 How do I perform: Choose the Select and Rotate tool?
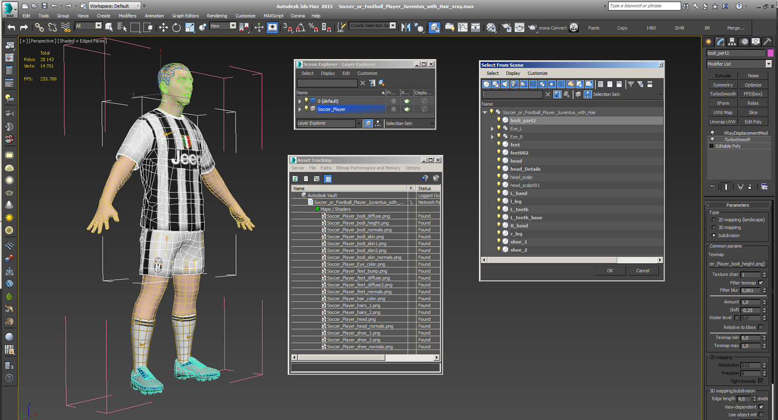pyautogui.click(x=177, y=27)
